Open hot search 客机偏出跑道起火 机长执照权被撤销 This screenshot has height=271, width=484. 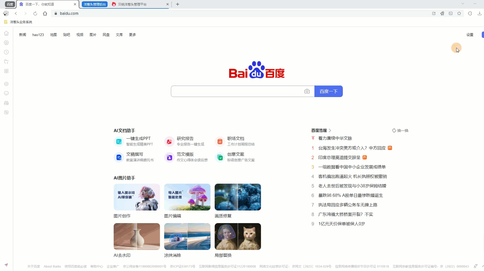click(x=353, y=176)
